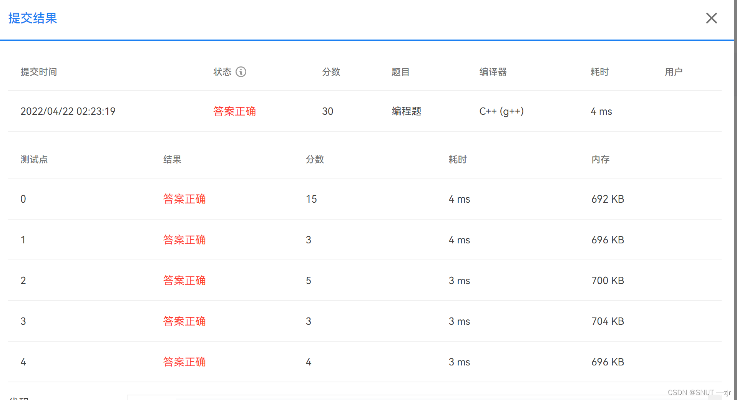Screen dimensions: 737x400
Task: Click 答案正确 result for test point 1
Action: click(184, 240)
